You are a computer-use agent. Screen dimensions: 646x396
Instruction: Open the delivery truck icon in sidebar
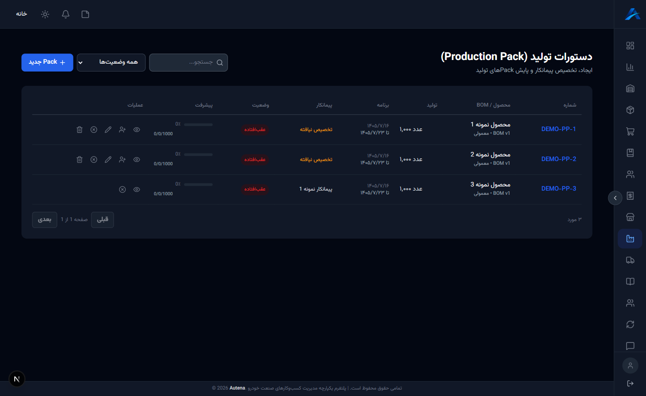coord(630,260)
